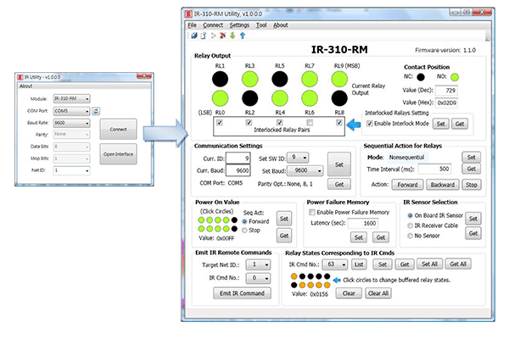Check the first relay checkbox under Relay Output
Image resolution: width=509 pixels, height=339 pixels.
pyautogui.click(x=221, y=124)
